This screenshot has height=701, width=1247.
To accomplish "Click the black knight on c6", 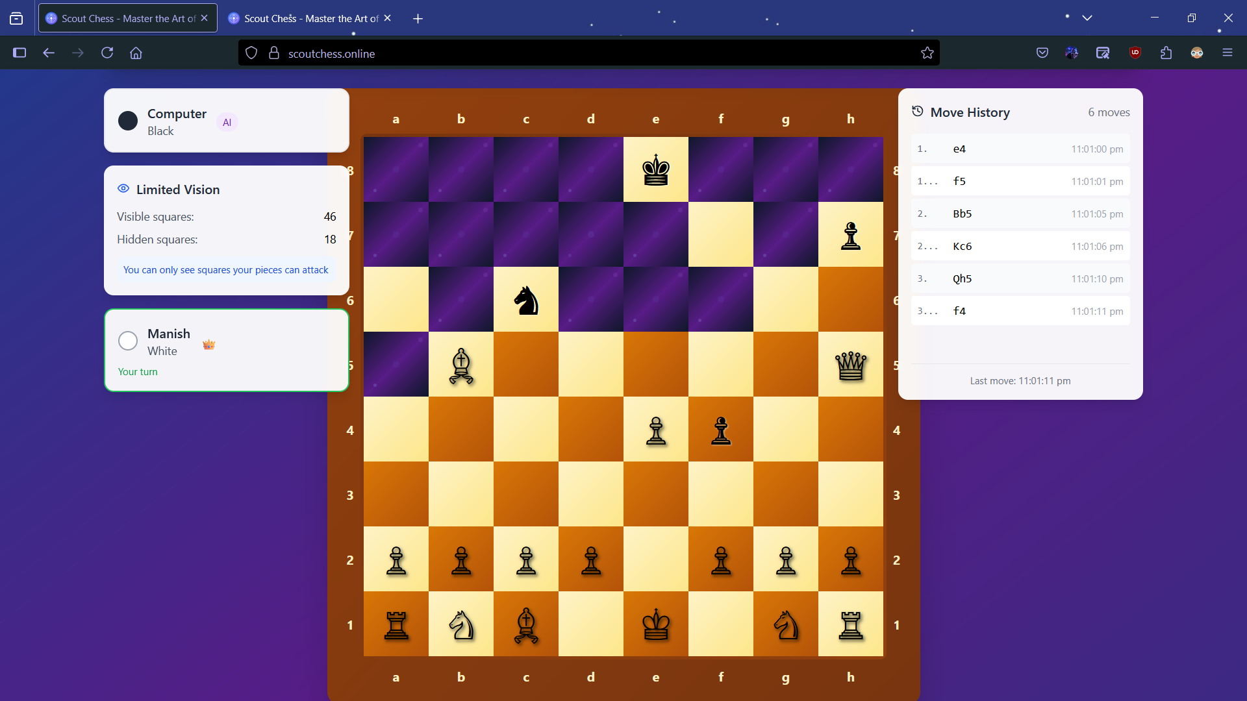I will click(526, 300).
